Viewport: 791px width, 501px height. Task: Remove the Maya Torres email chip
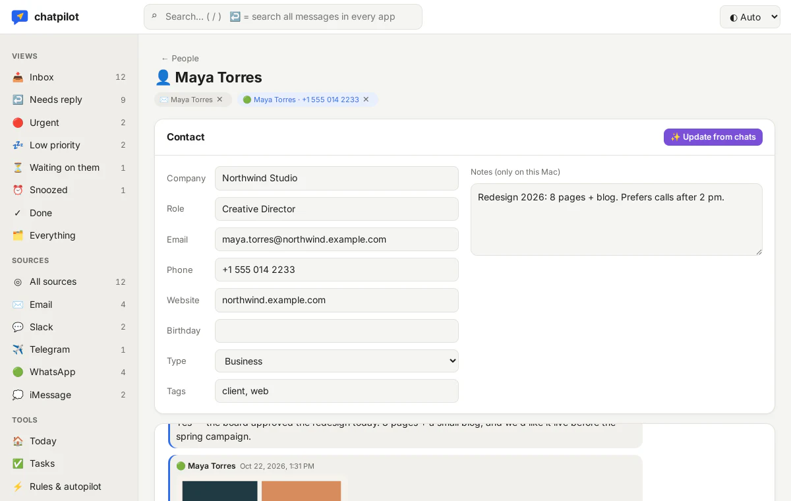[220, 100]
